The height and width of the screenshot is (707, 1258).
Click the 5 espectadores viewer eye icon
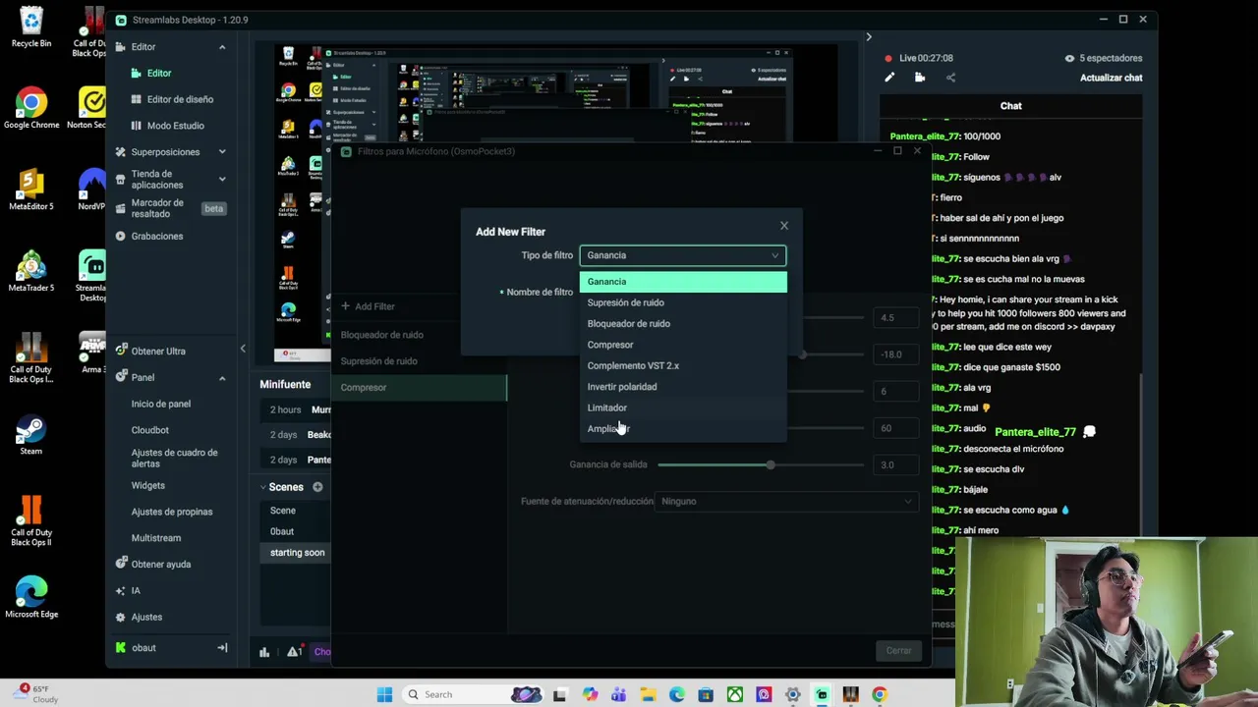[1069, 58]
